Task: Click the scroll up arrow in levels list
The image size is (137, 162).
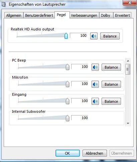Action: coord(128,61)
